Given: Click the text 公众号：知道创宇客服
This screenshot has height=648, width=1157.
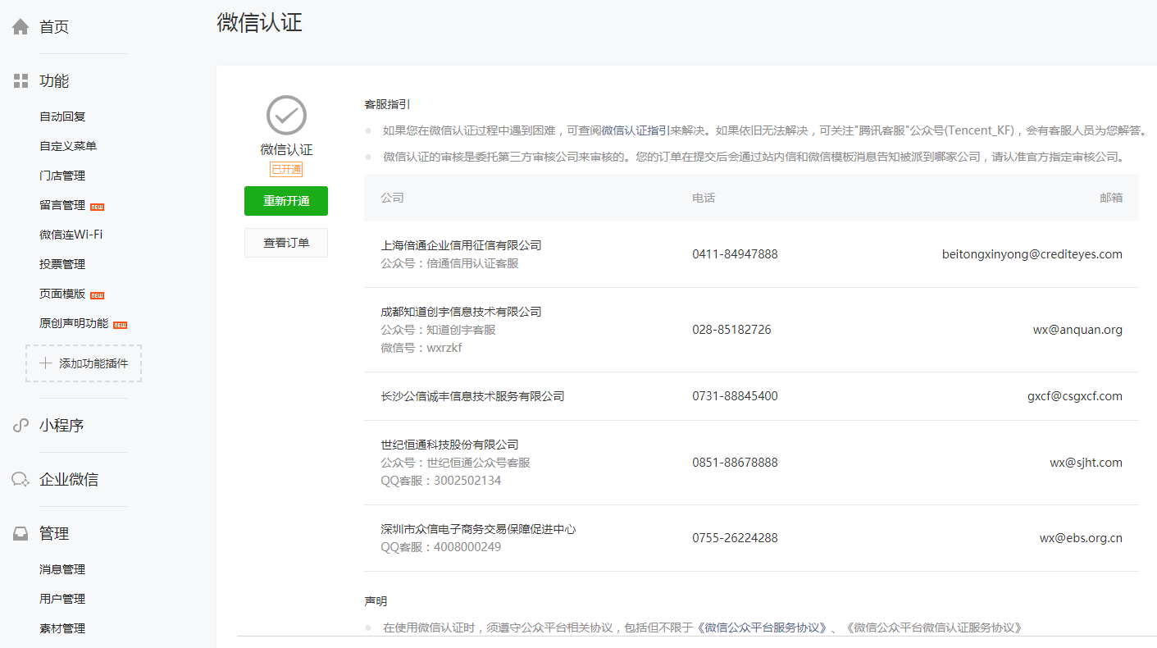Looking at the screenshot, I should pyautogui.click(x=438, y=330).
